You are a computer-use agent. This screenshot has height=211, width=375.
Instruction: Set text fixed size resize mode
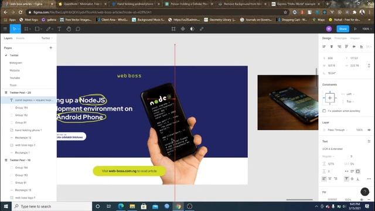[358, 171]
